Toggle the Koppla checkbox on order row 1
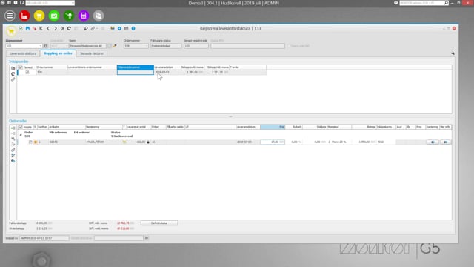The image size is (474, 267). (x=30, y=142)
